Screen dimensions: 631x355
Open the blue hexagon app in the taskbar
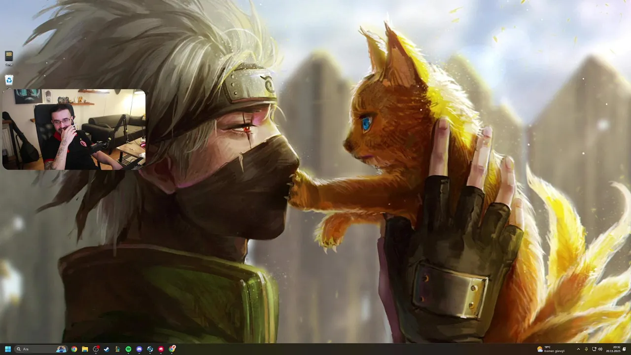pyautogui.click(x=150, y=349)
